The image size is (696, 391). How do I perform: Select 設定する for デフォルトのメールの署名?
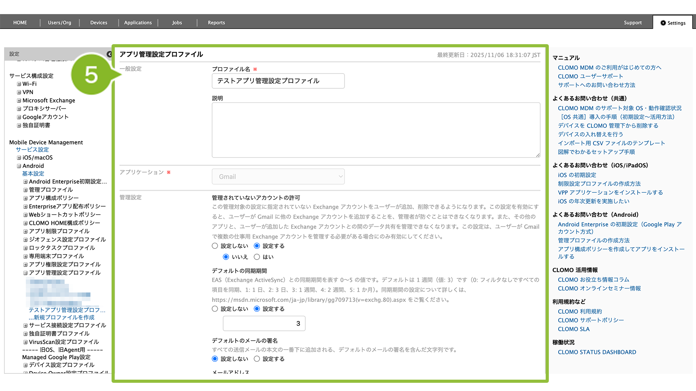[257, 359]
